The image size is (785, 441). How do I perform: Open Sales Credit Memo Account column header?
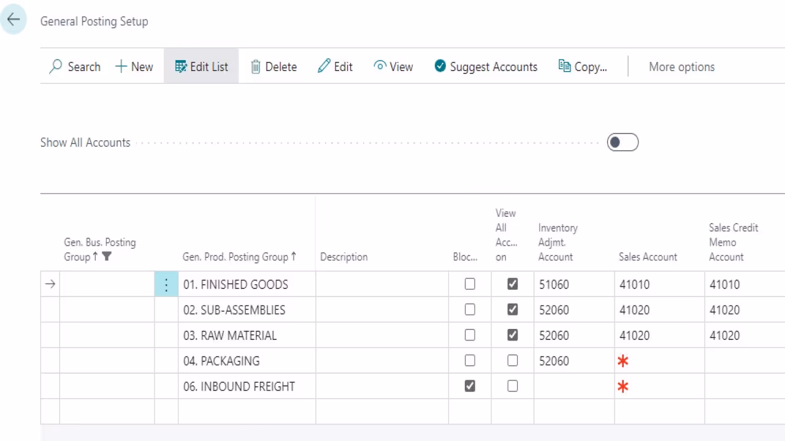(733, 242)
